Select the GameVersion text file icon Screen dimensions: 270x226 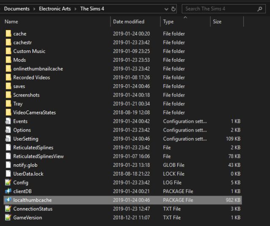(x=8, y=218)
